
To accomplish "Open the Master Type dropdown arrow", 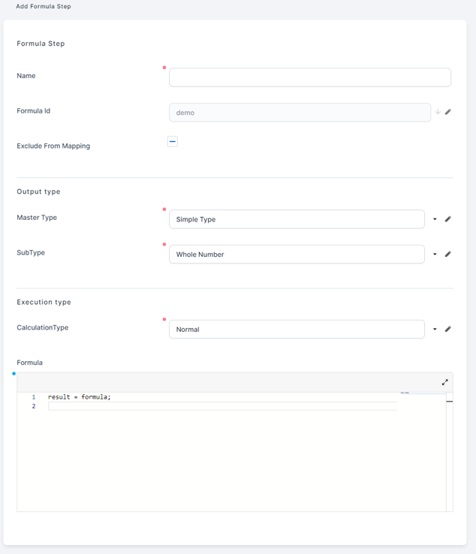I will 435,219.
